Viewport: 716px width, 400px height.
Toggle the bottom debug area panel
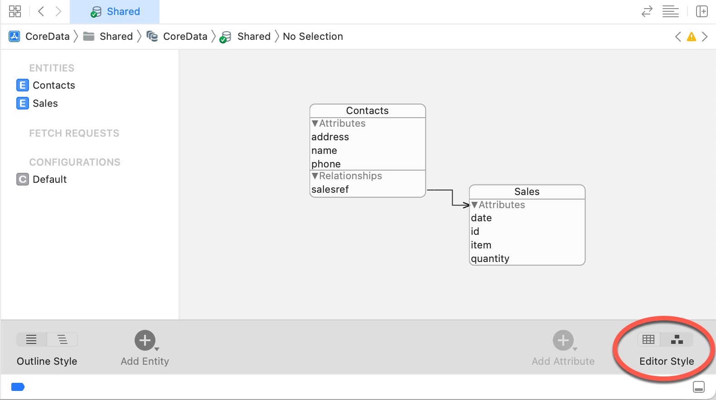coord(699,387)
